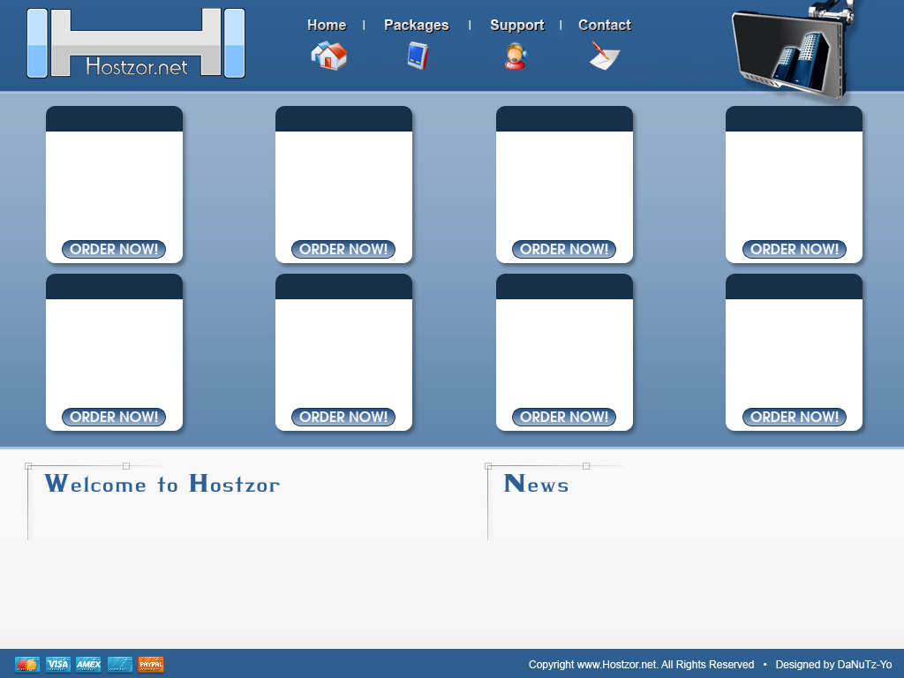
Task: Click the Hostzor.net logo
Action: [x=136, y=44]
